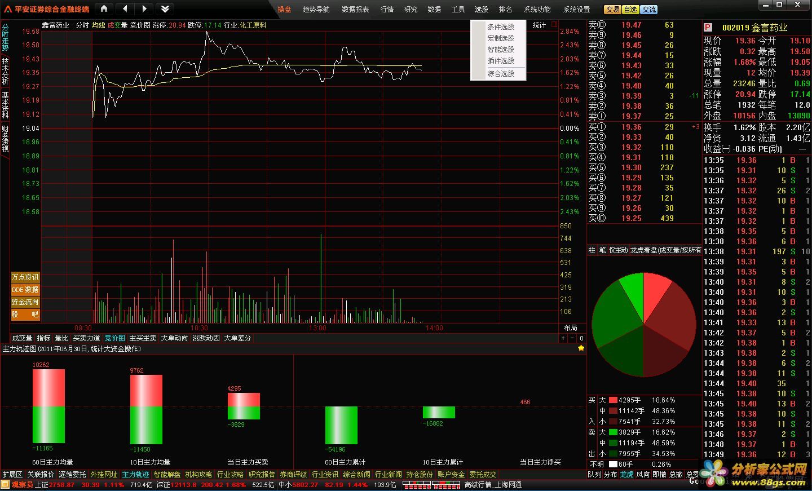Screen dimensions: 812x491
Task: Select the 基本资料 side tab
Action: [x=5, y=105]
